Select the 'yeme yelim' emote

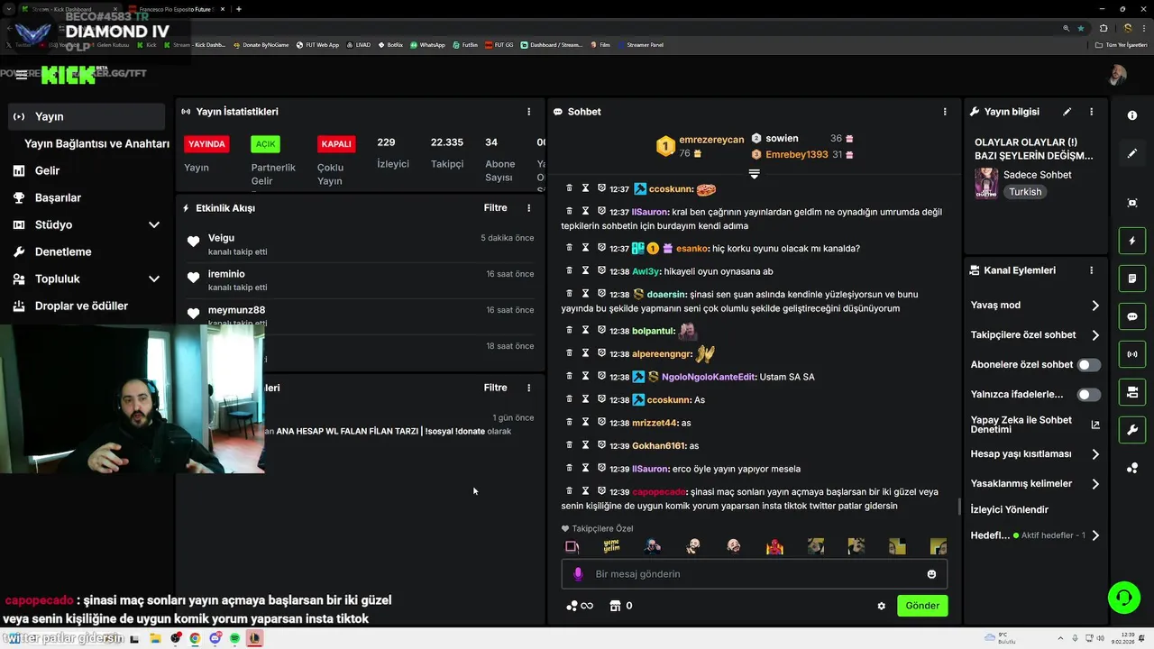coord(611,546)
